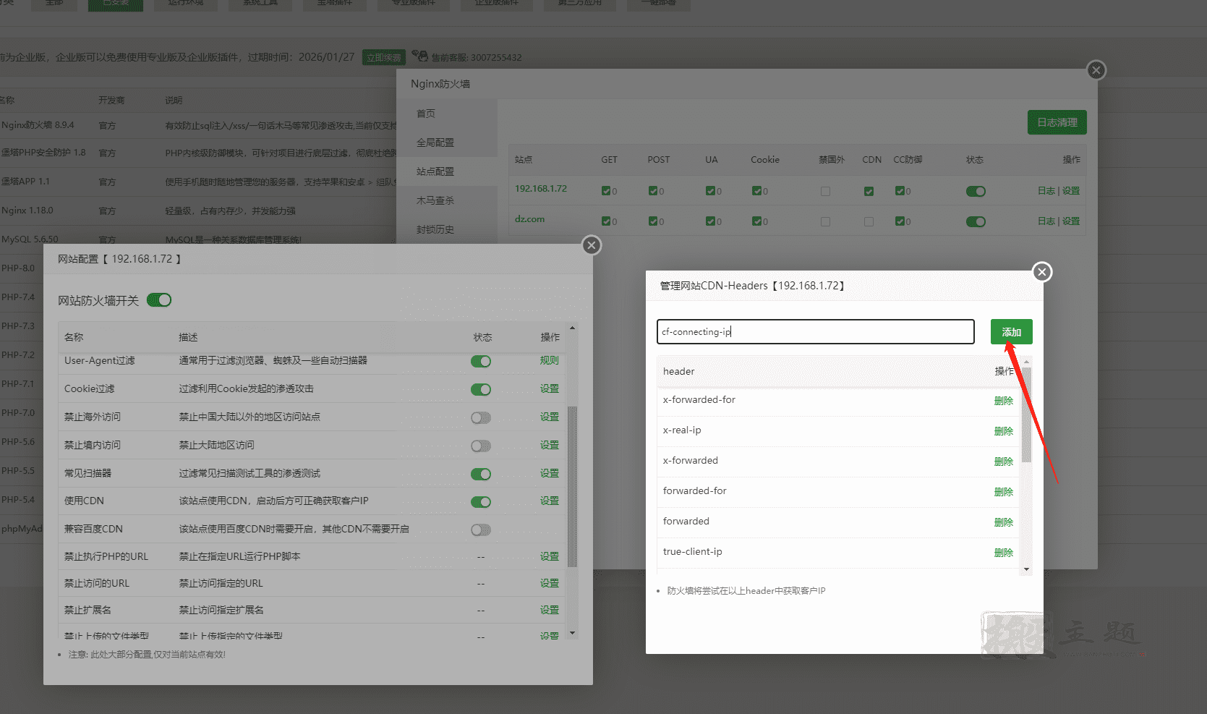This screenshot has height=714, width=1207.
Task: Toggle Cookie checkbox for dz.com
Action: pos(756,221)
